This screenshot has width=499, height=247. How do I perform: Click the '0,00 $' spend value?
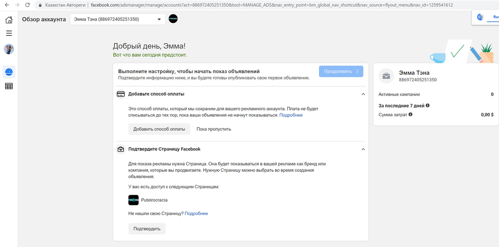point(487,115)
